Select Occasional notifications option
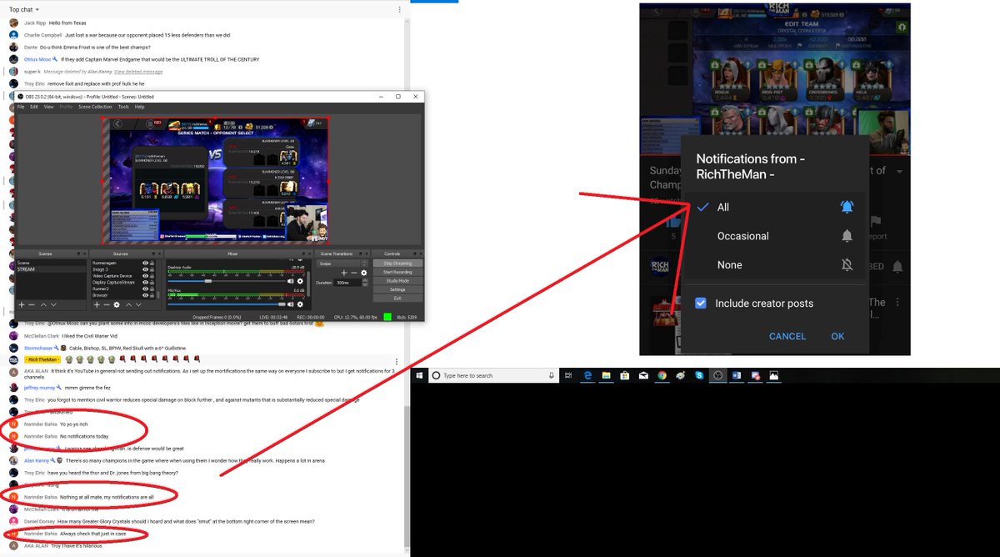 click(x=774, y=236)
